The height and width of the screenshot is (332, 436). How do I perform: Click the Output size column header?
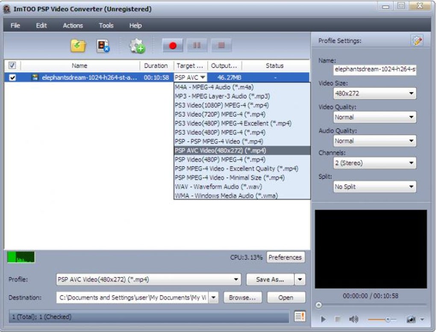224,66
